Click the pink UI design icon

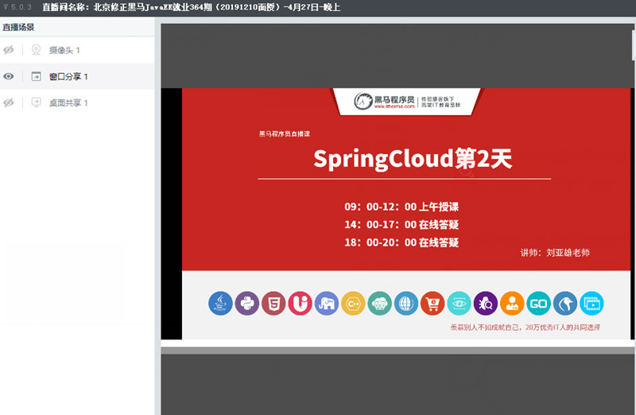tap(301, 304)
